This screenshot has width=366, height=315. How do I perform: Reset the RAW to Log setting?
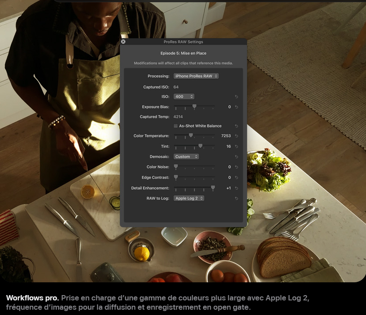click(x=236, y=198)
